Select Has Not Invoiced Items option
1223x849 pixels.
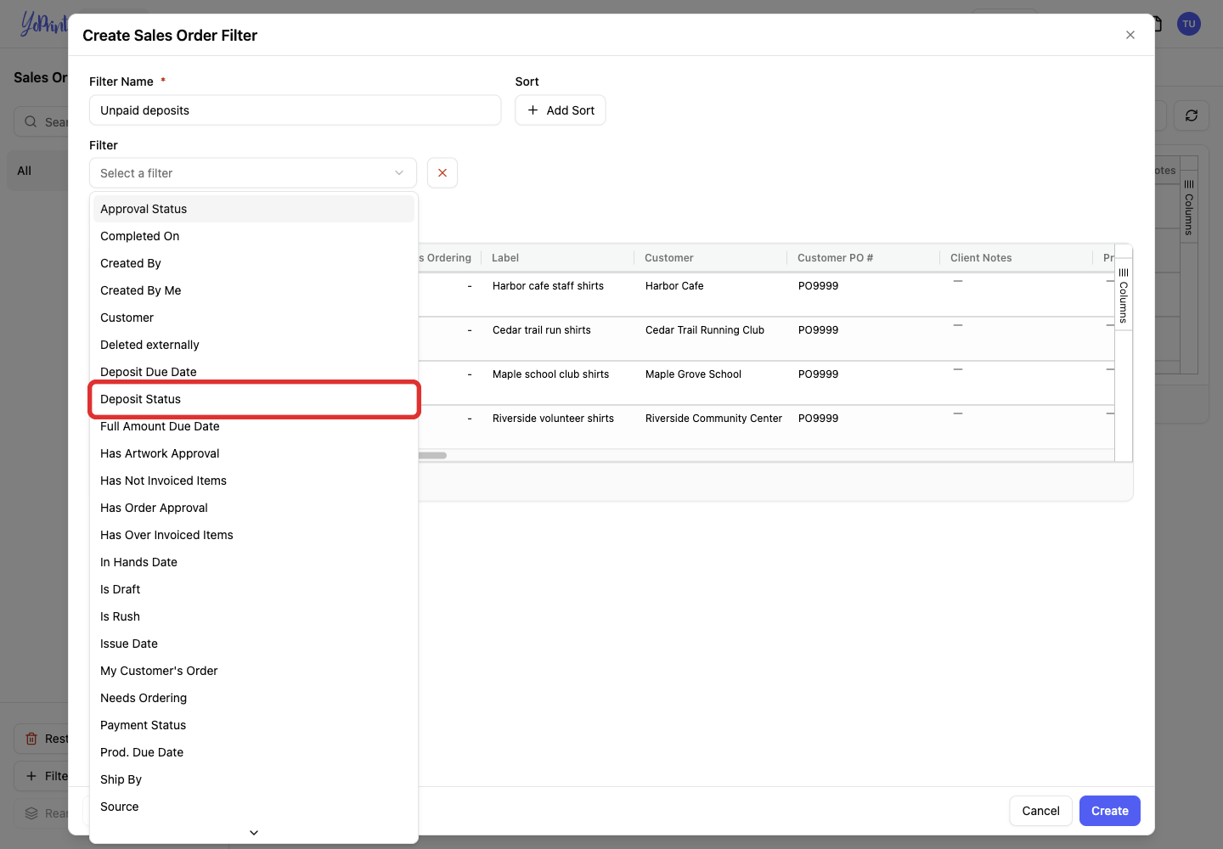[254, 481]
